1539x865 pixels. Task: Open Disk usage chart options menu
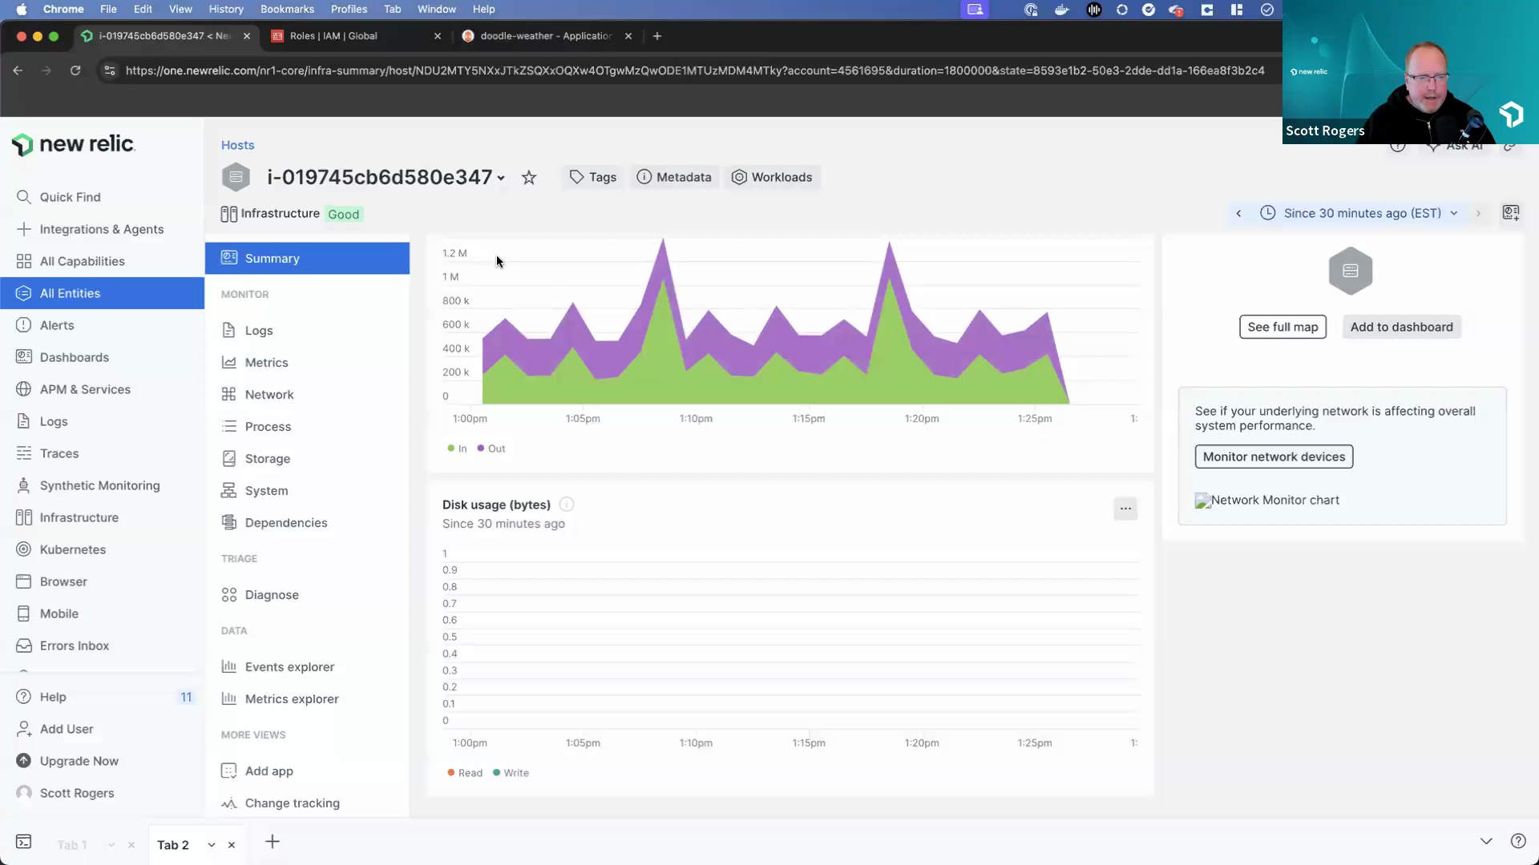tap(1125, 509)
